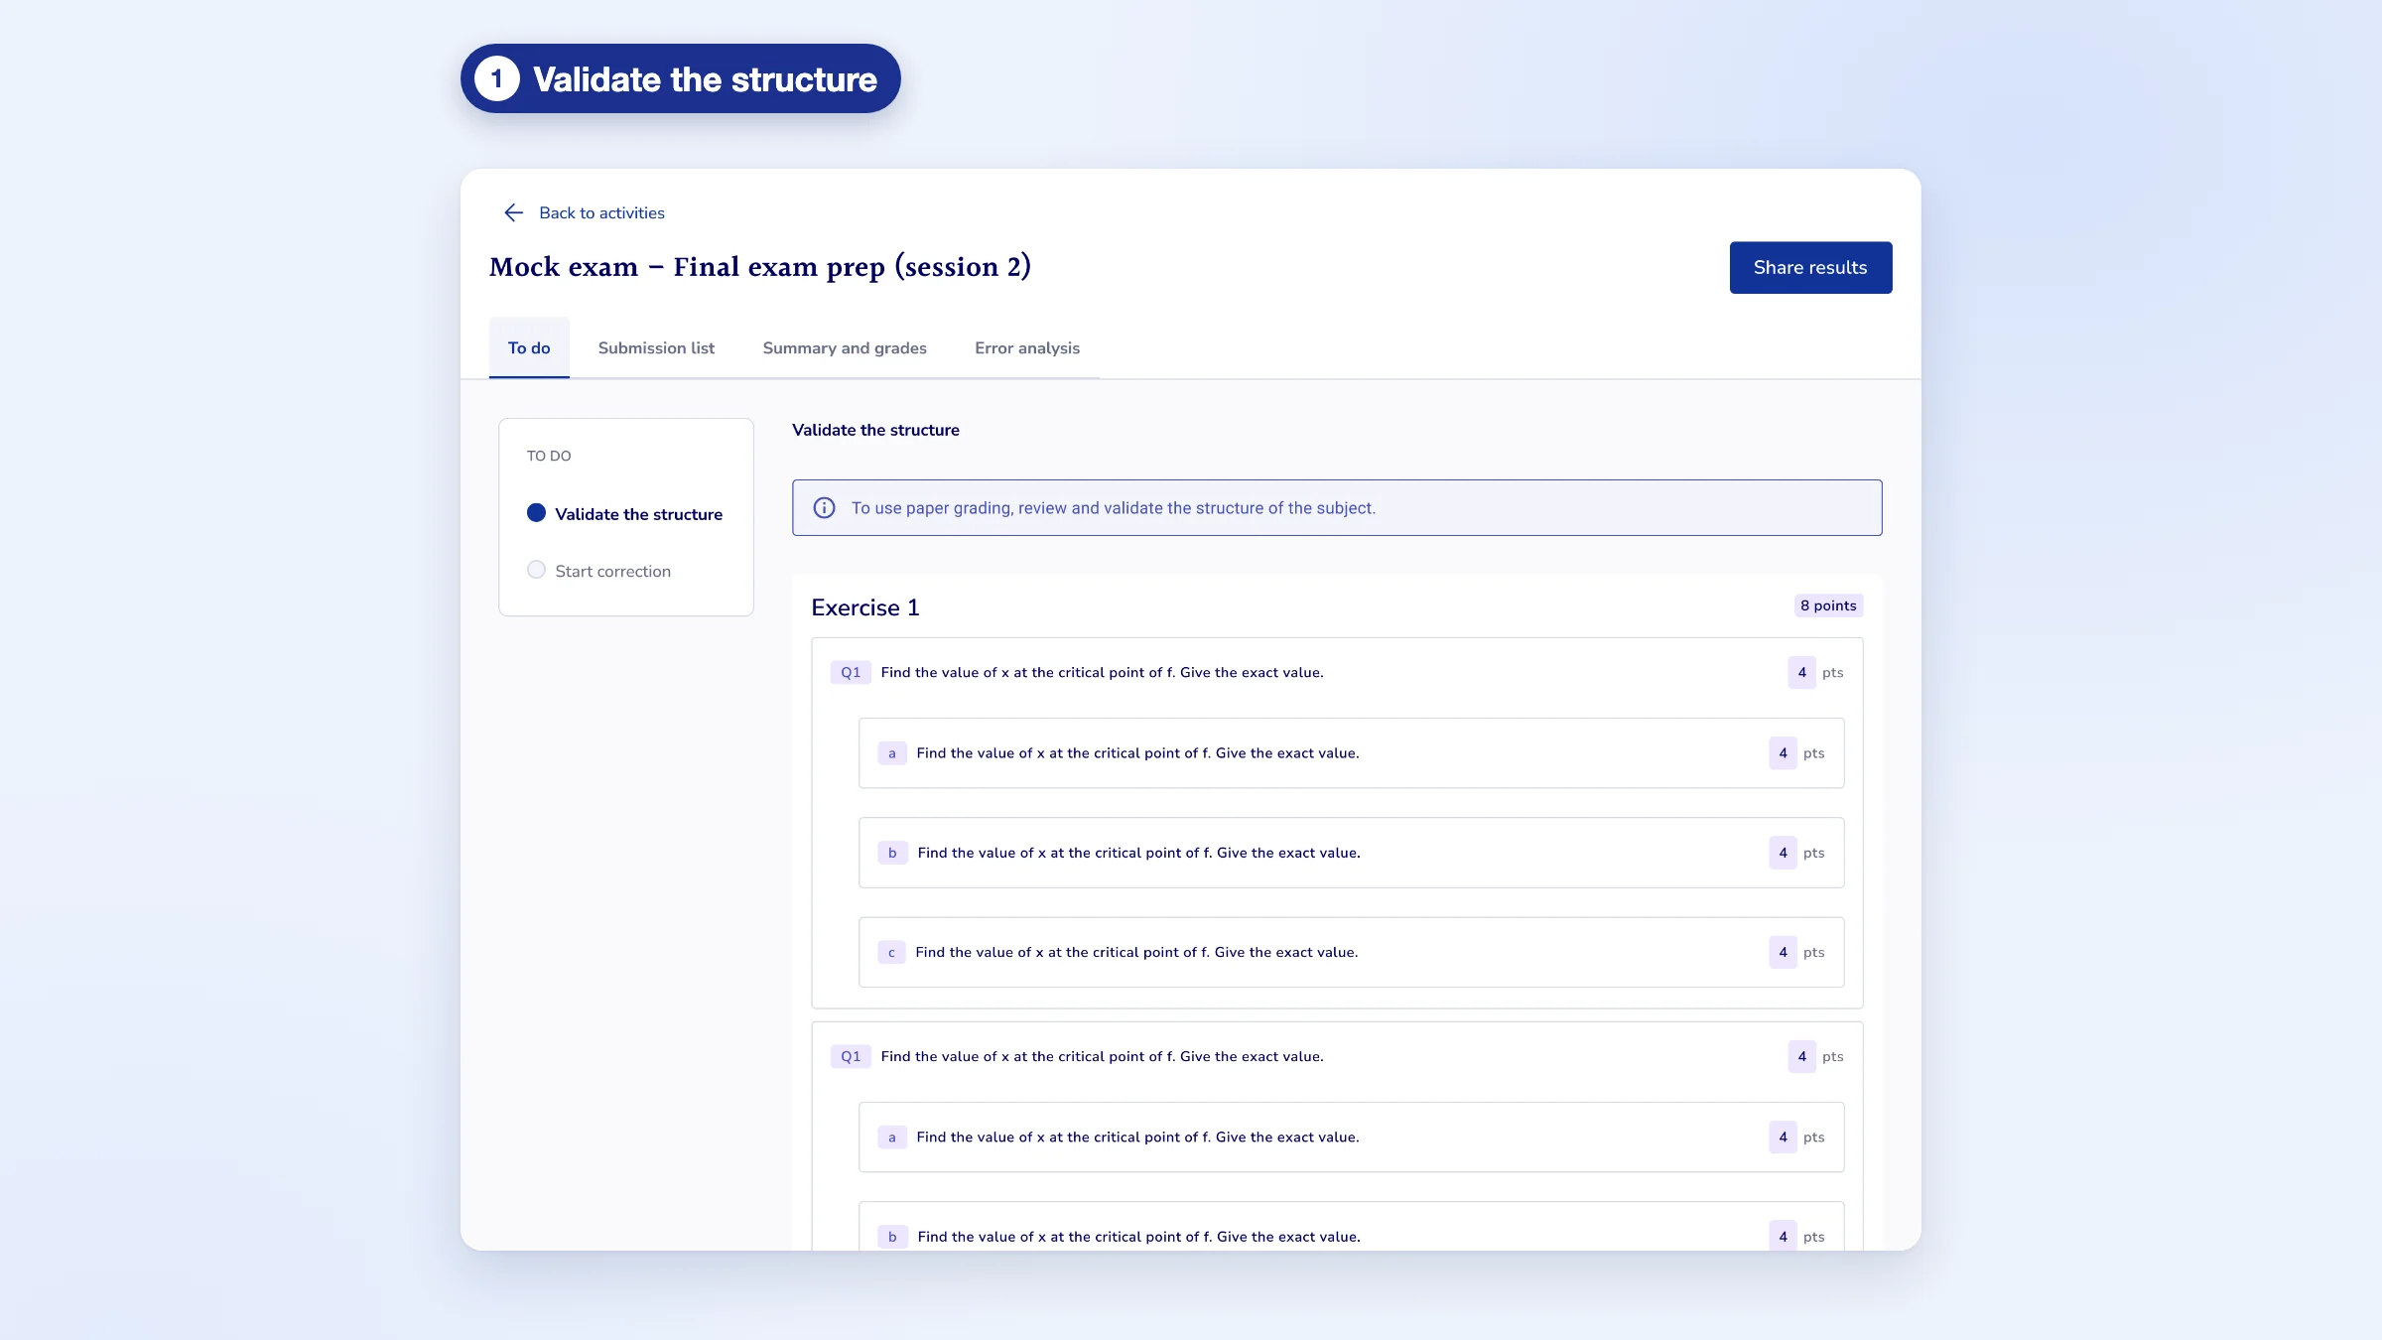Image resolution: width=2382 pixels, height=1340 pixels.
Task: Edit points for second Q1 sub-question b
Action: tap(1783, 1237)
